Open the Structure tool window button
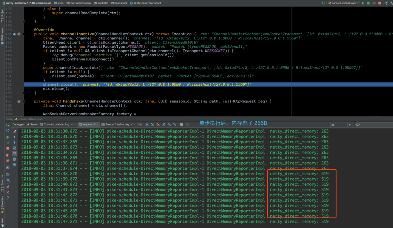 coord(2,182)
